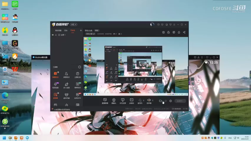This screenshot has width=251, height=141.
Task: Toggle visibility eye of the fullscreen source
Action: click(x=53, y=35)
